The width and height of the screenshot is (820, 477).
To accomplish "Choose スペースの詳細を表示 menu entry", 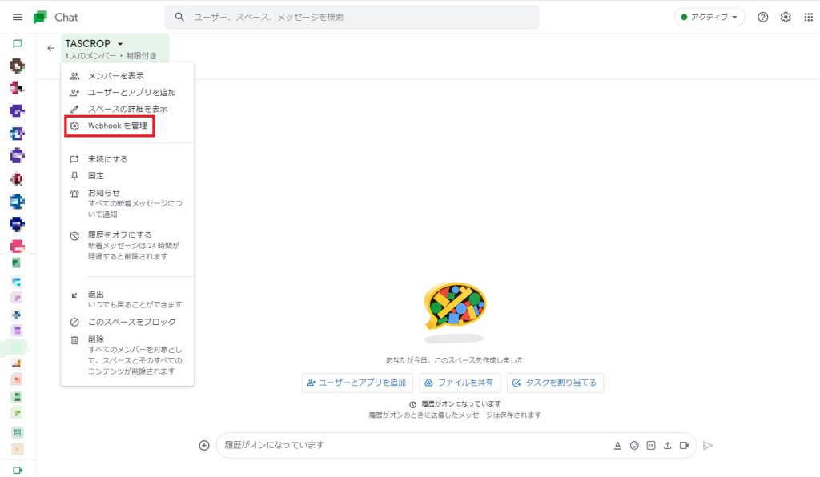I will 127,109.
